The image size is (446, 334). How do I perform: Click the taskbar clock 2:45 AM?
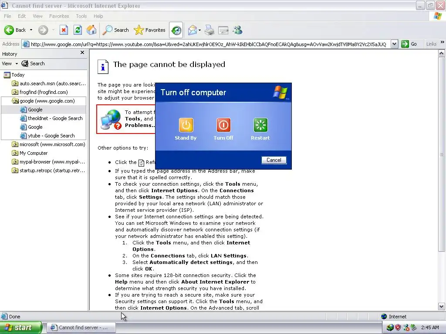[430, 327]
